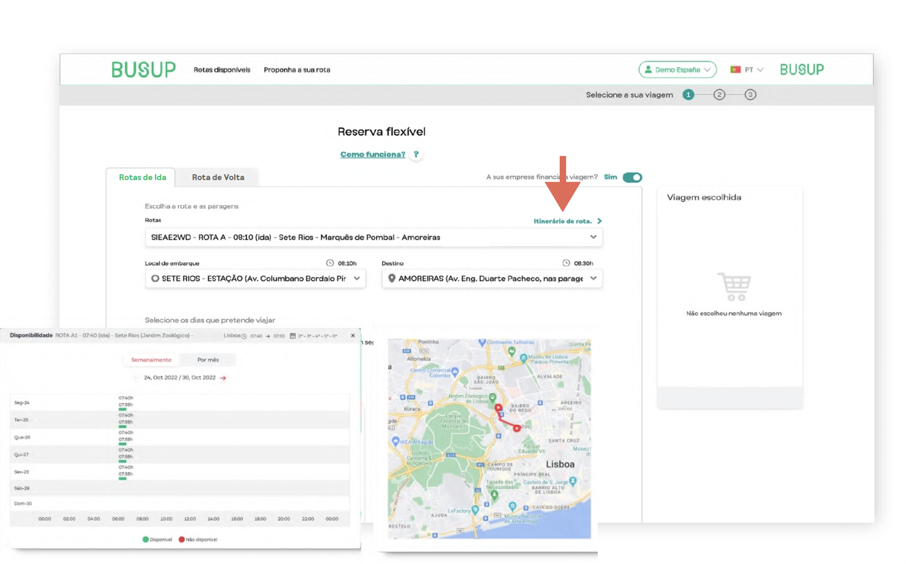
Task: Click the Continente Telheiras marker on map
Action: 482,342
